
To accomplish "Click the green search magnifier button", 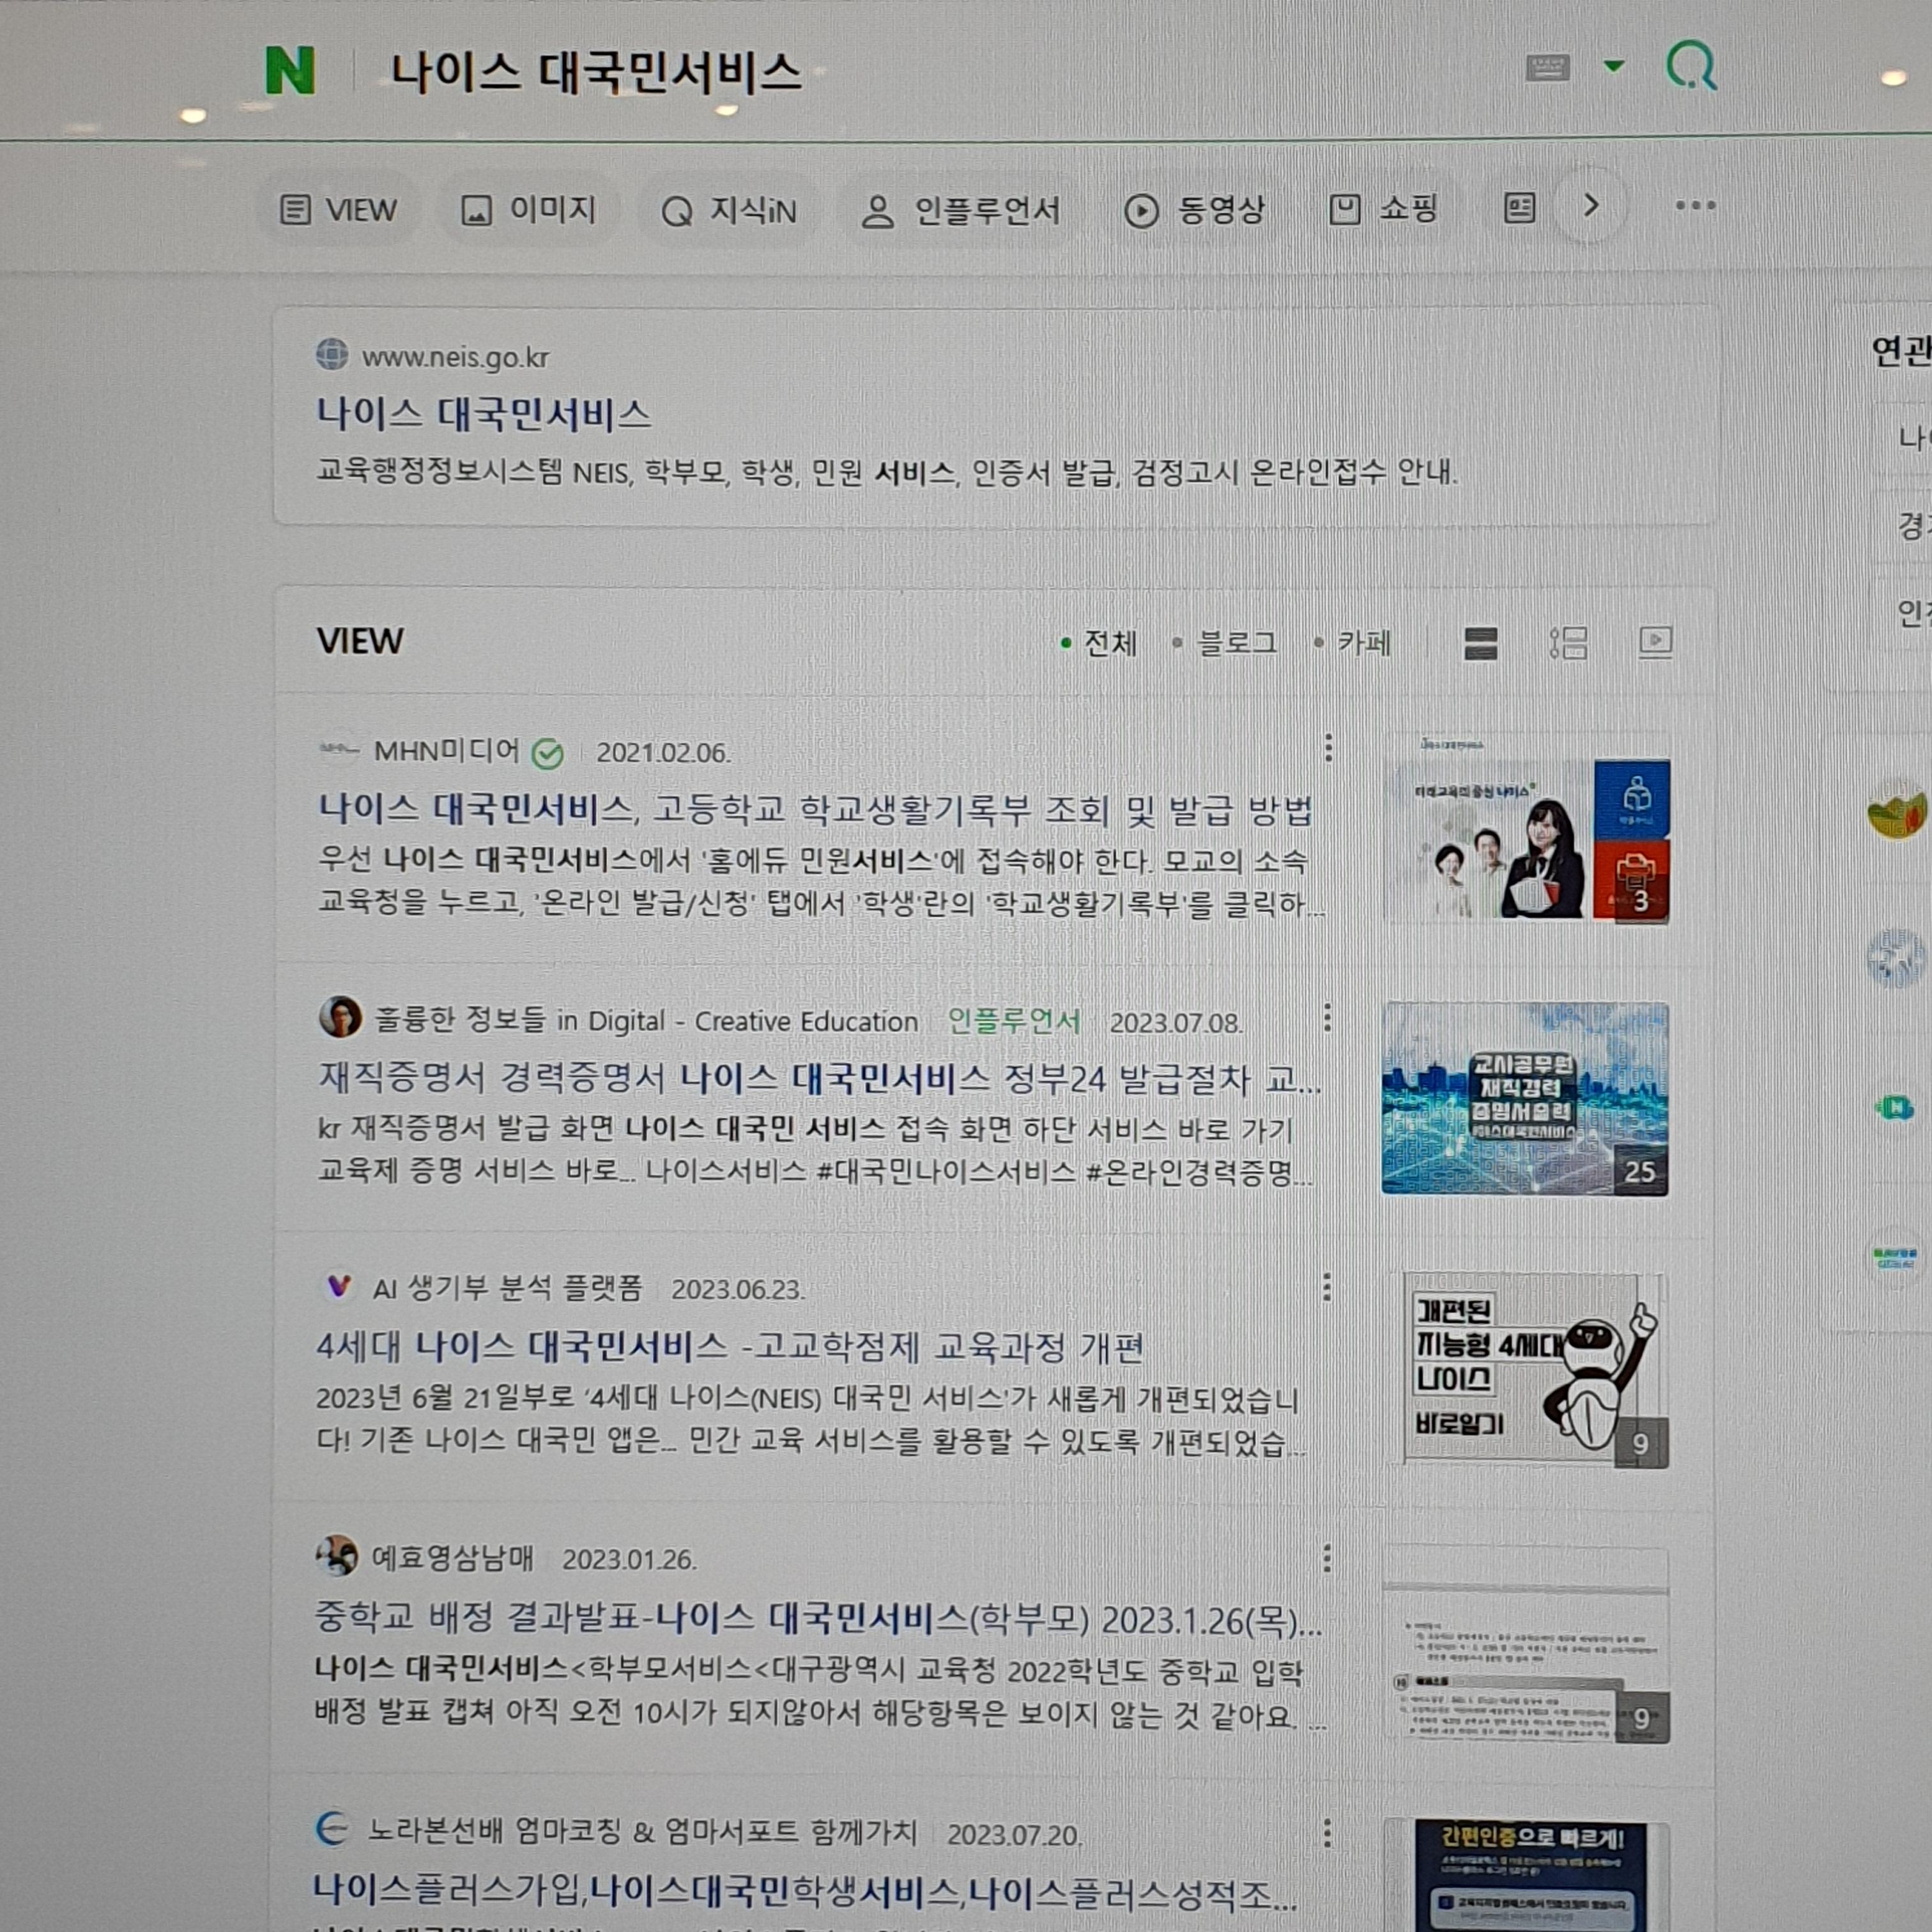I will point(1691,66).
